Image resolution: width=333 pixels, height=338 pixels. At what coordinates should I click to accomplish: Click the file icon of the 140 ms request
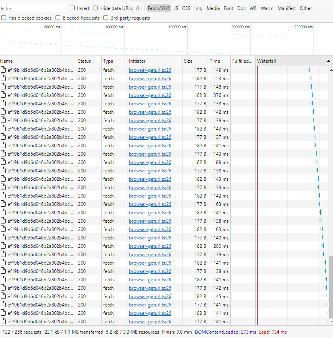pos(3,237)
